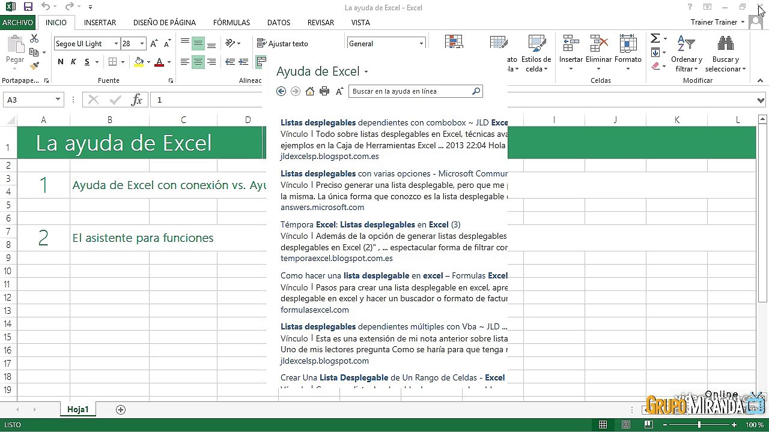Click the Increase indent icon

click(x=243, y=62)
